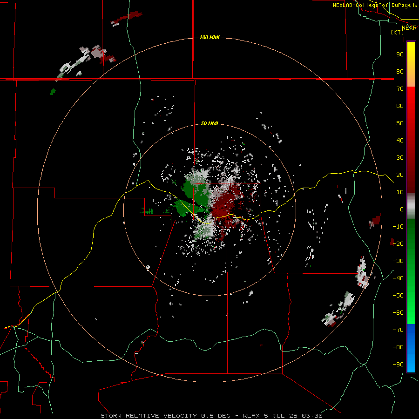This screenshot has height=419, width=419.
Task: Click the "40" value on the velocity scale
Action: click(x=400, y=141)
